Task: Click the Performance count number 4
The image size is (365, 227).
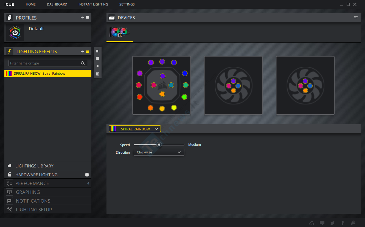Action: [x=88, y=183]
